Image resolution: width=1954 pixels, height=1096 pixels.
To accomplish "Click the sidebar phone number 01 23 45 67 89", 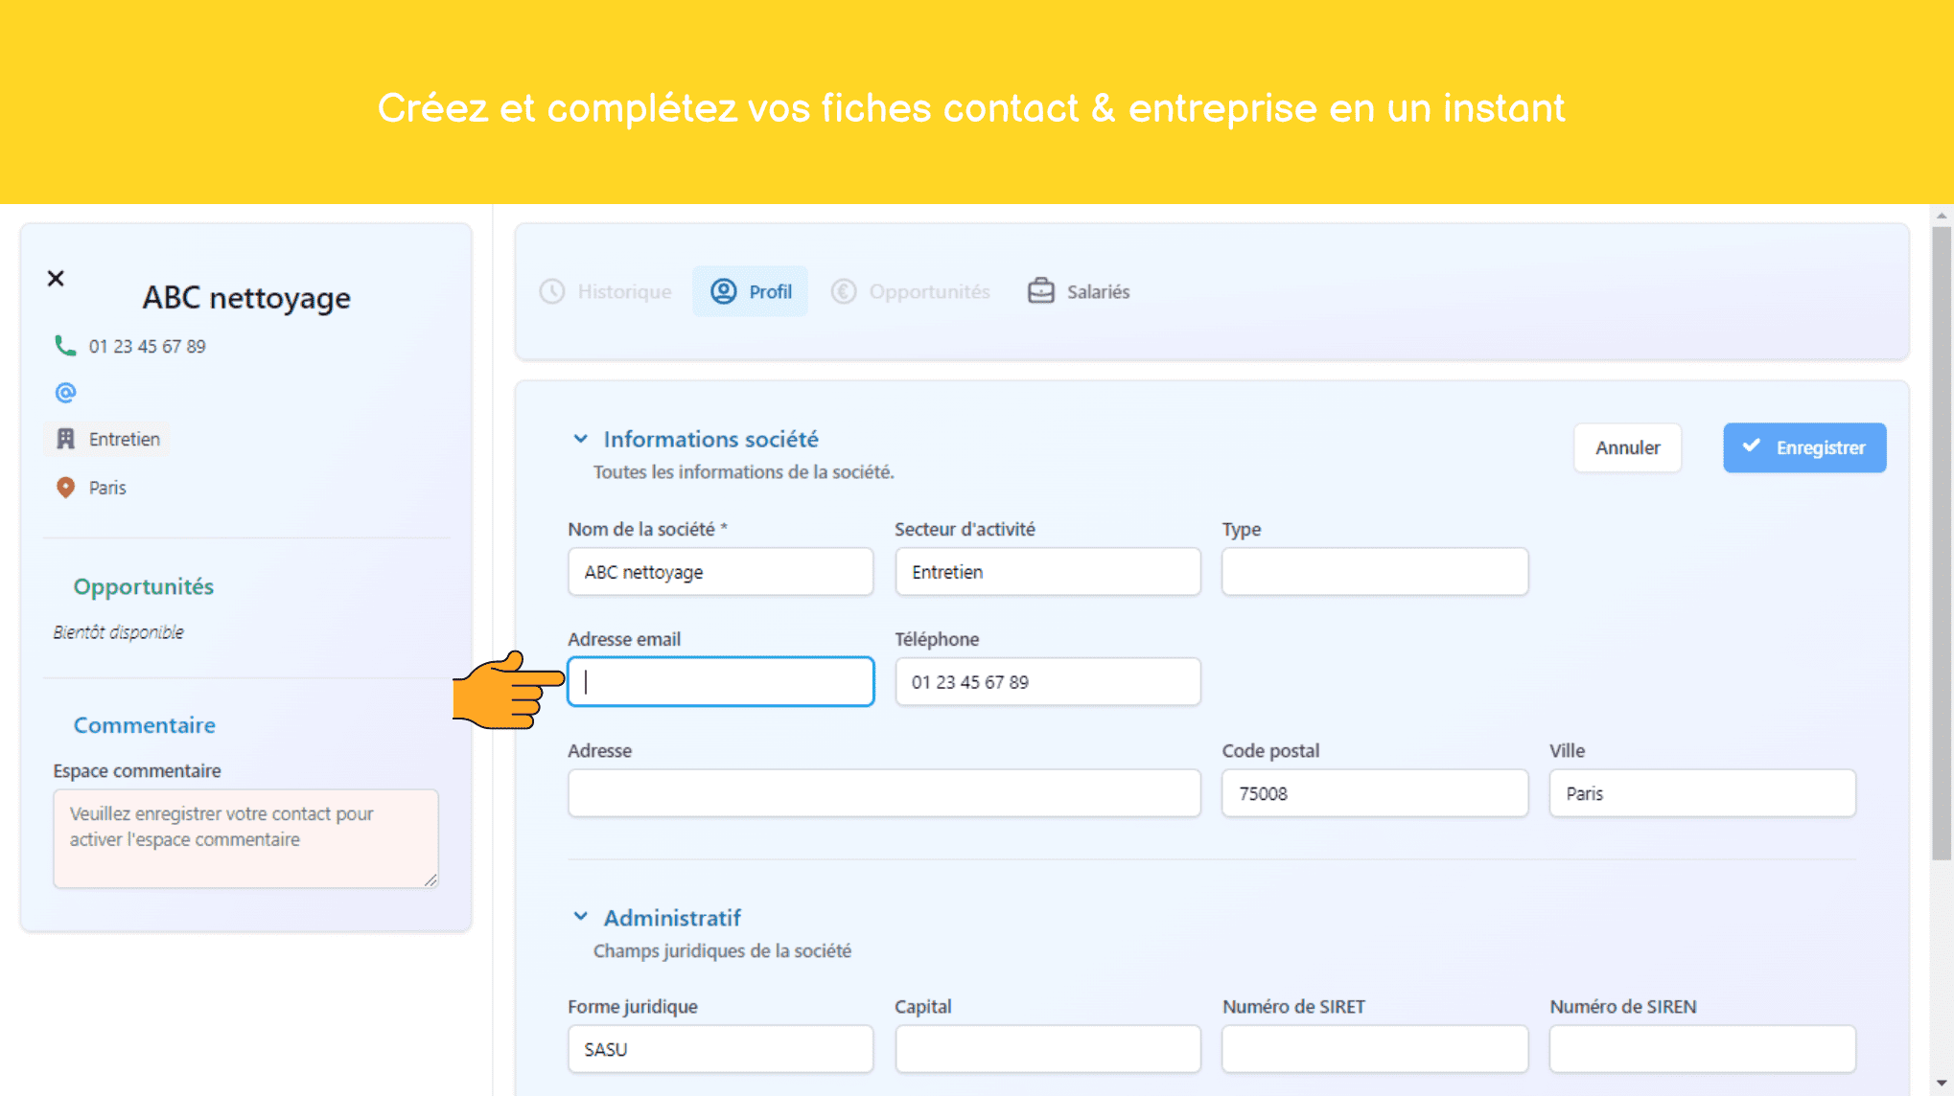I will point(148,346).
